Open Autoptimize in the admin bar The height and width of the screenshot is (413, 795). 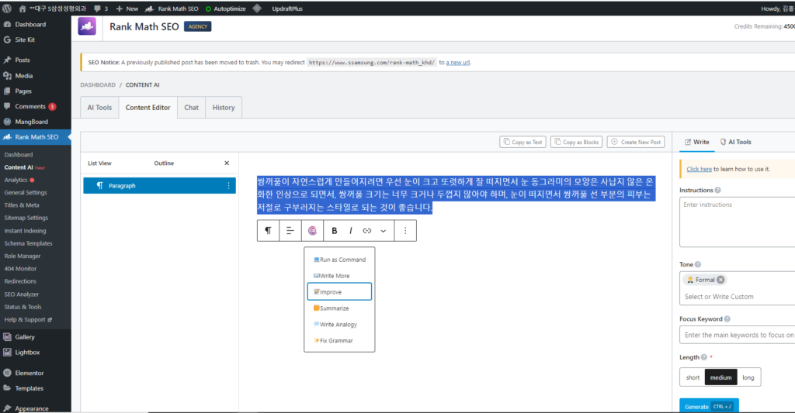226,9
